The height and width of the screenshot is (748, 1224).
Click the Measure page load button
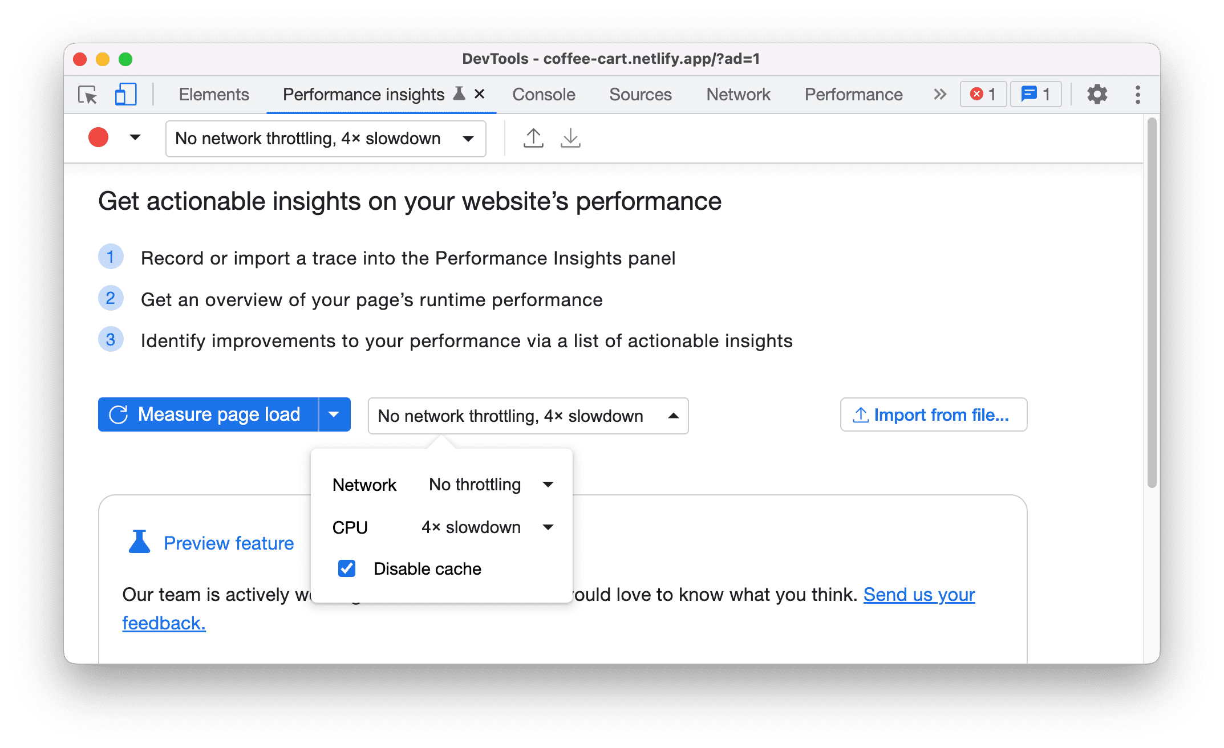(x=209, y=415)
